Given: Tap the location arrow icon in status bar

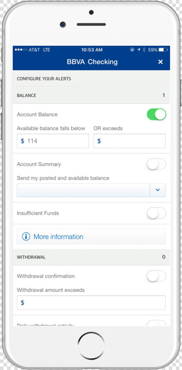Looking at the screenshot, I should pyautogui.click(x=138, y=50).
